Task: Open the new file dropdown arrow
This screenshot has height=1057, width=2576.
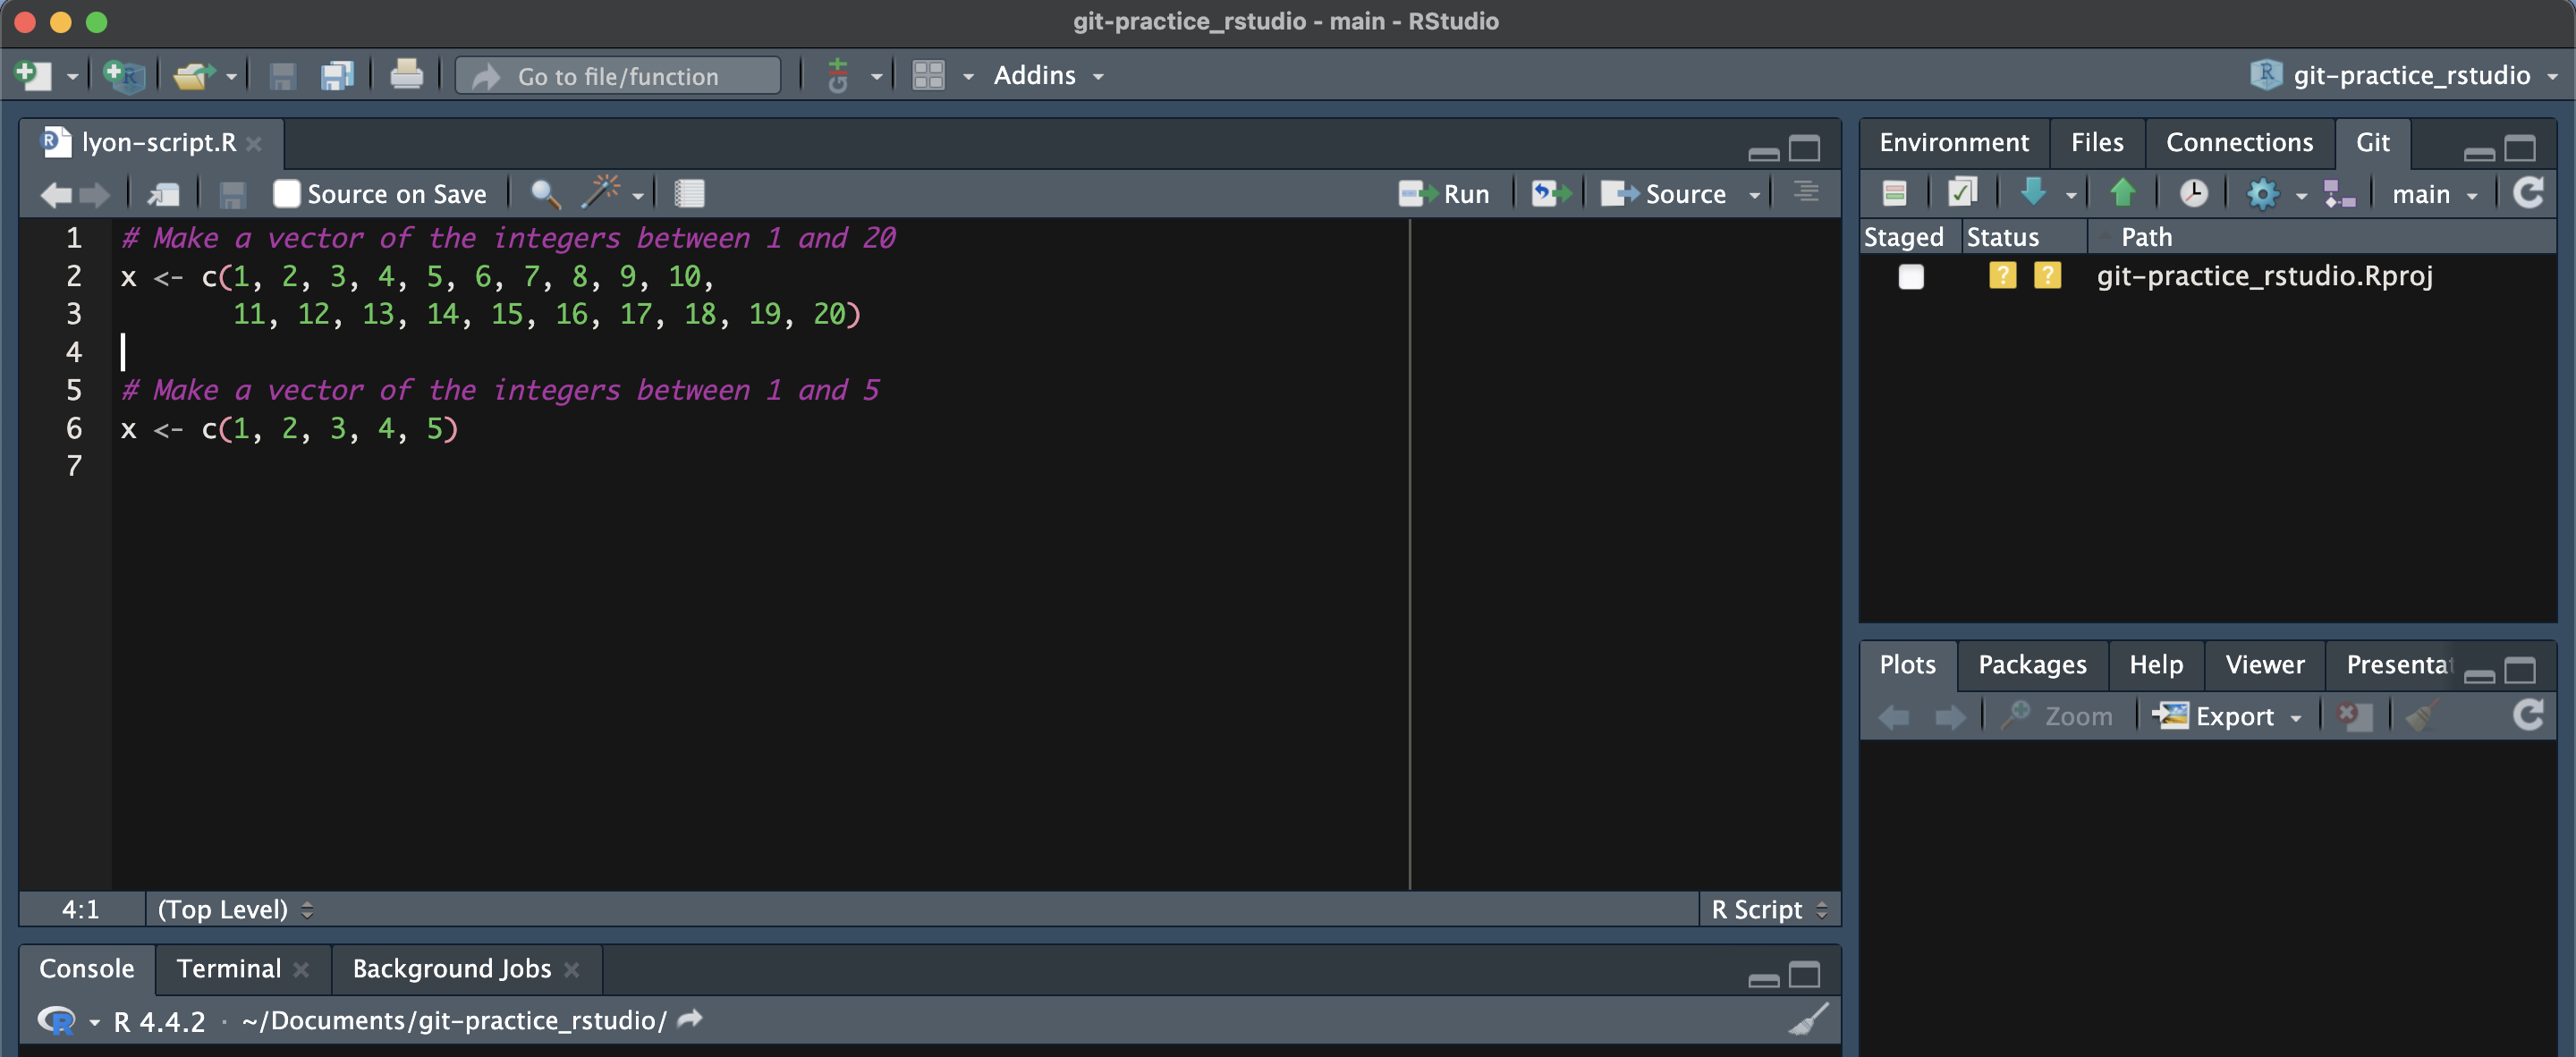Action: pyautogui.click(x=70, y=75)
